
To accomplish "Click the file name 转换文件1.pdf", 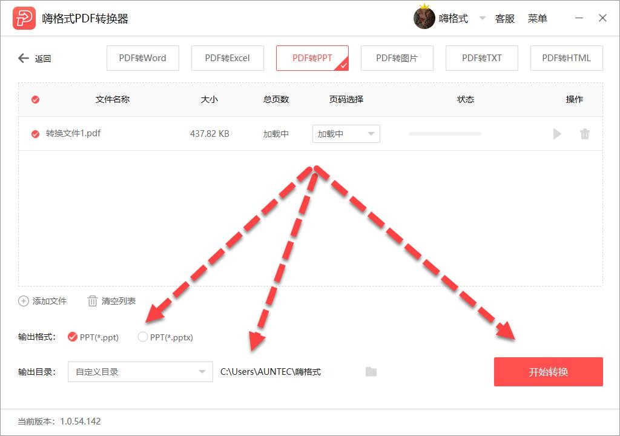I will tap(73, 133).
